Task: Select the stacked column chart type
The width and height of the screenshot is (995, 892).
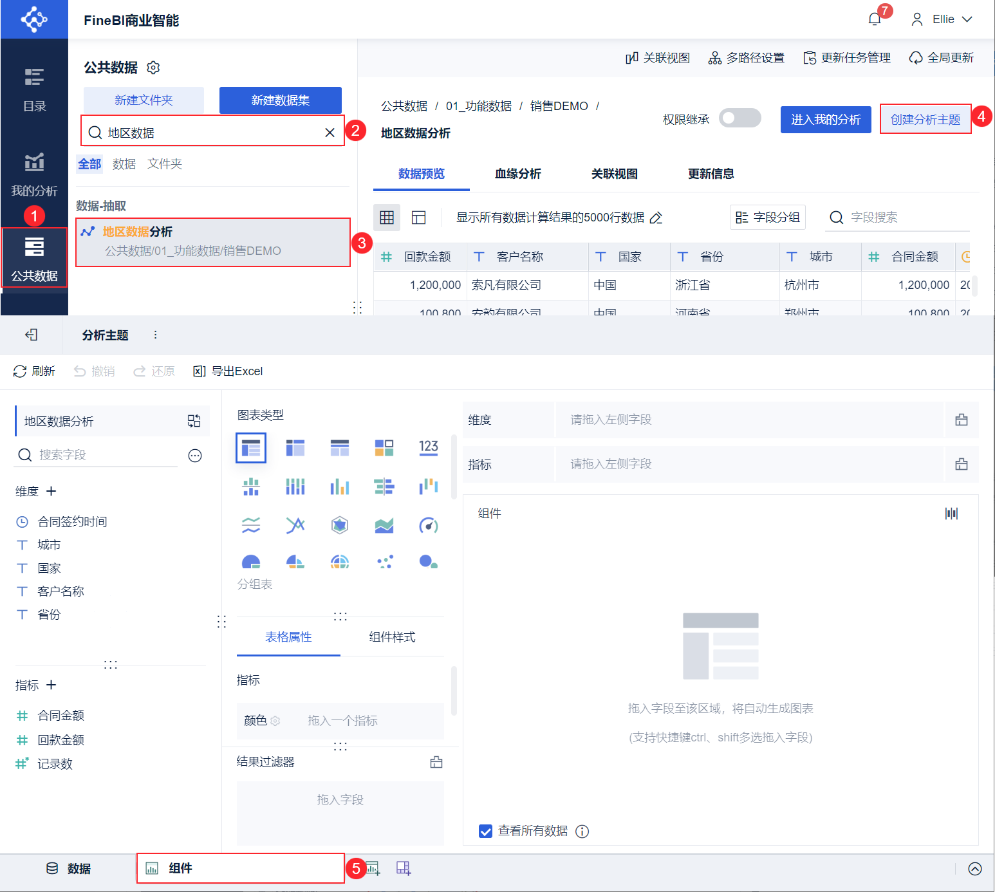Action: tap(295, 487)
